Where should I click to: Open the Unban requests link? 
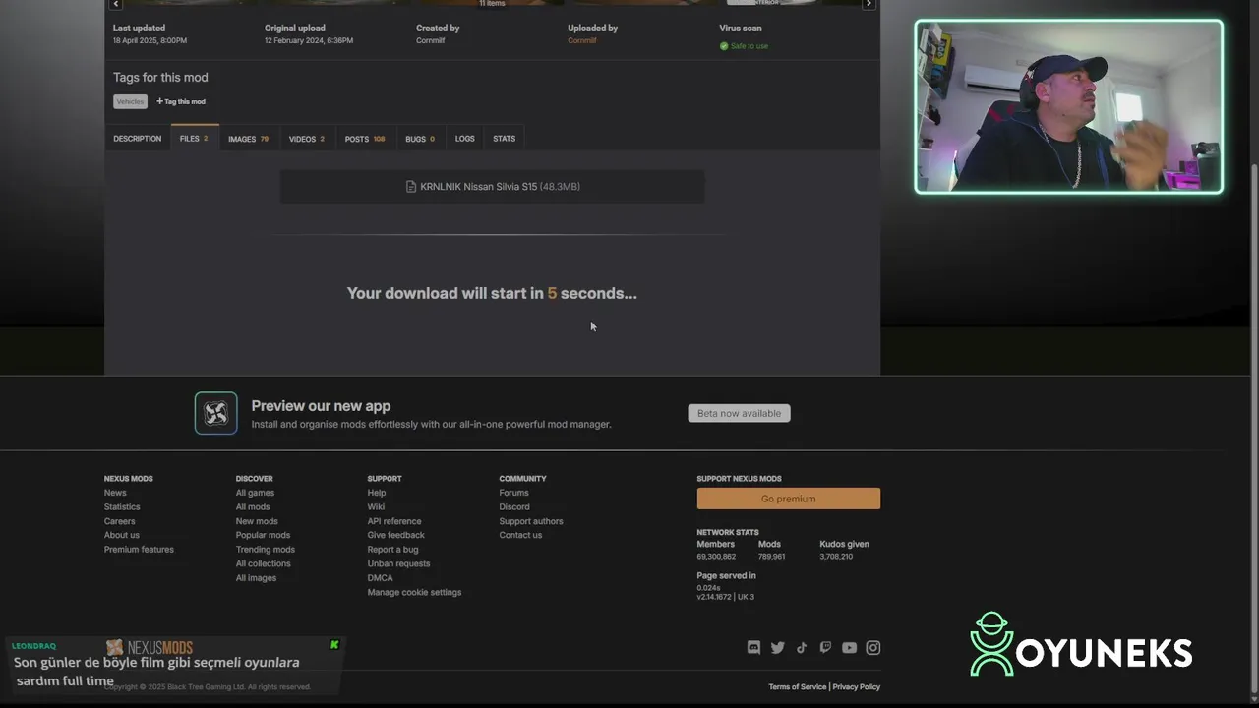(x=398, y=563)
